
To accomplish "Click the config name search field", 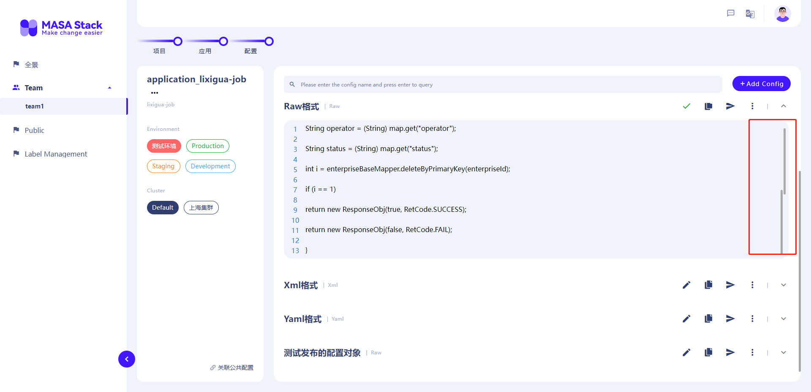I will 465,84.
